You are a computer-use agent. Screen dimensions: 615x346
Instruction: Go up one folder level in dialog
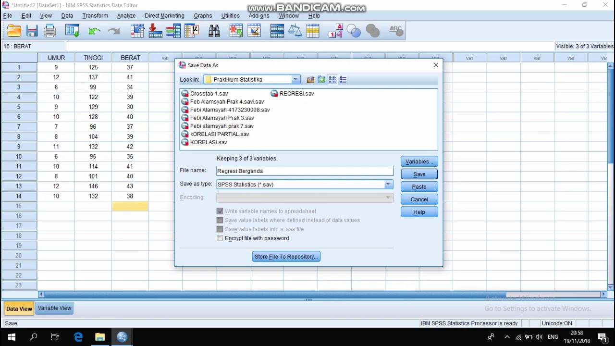click(310, 80)
